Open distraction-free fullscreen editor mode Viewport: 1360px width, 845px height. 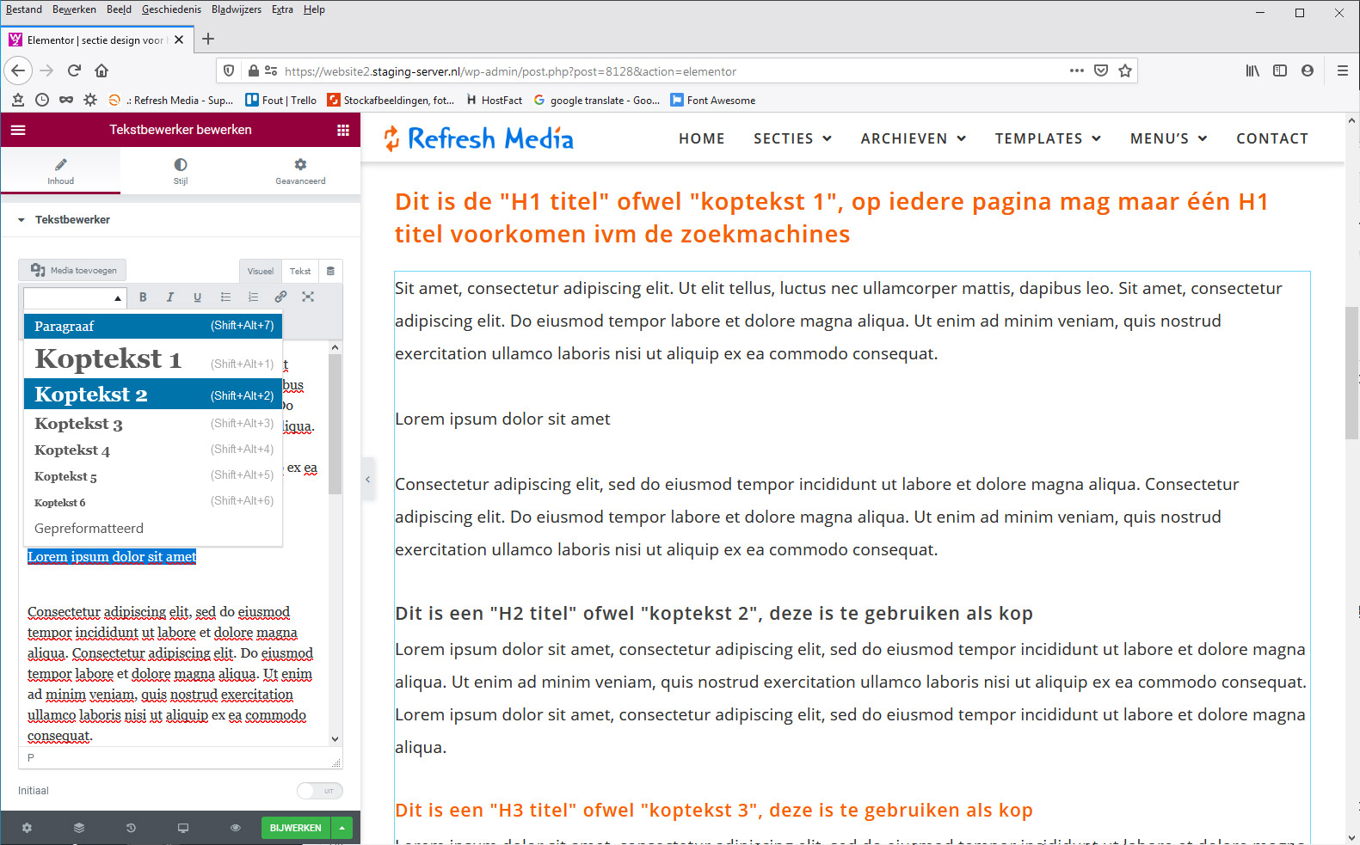click(x=308, y=297)
